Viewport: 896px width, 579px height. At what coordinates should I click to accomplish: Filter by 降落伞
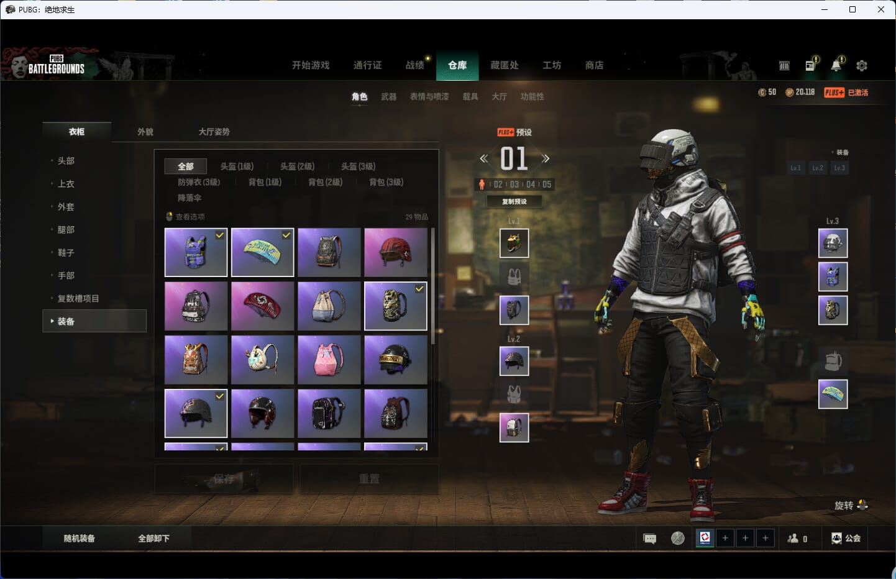[x=190, y=198]
